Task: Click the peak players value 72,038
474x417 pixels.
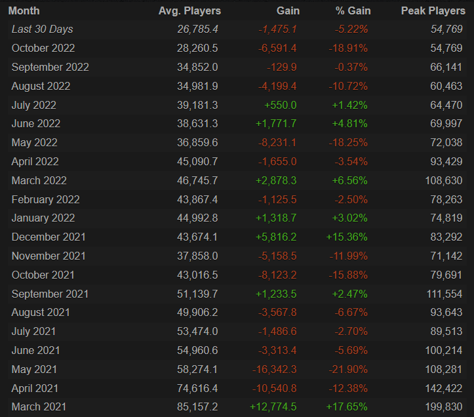Action: point(446,143)
